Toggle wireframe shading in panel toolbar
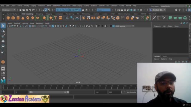Screen dimensions: 191x107 [50, 26]
